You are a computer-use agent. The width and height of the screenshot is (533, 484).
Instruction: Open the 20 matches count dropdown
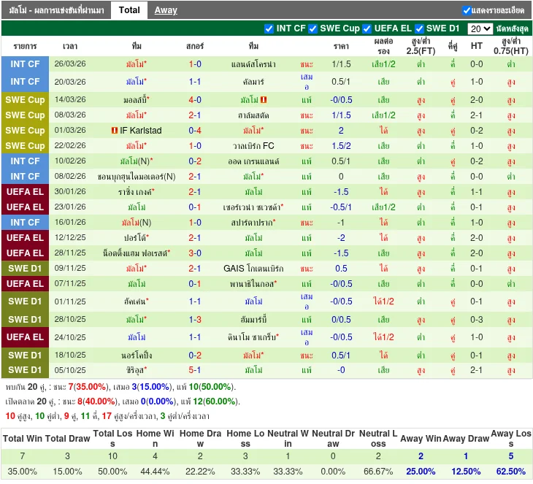click(480, 29)
